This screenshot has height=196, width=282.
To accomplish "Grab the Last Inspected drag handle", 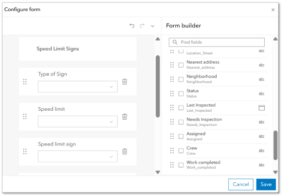I will click(172, 108).
